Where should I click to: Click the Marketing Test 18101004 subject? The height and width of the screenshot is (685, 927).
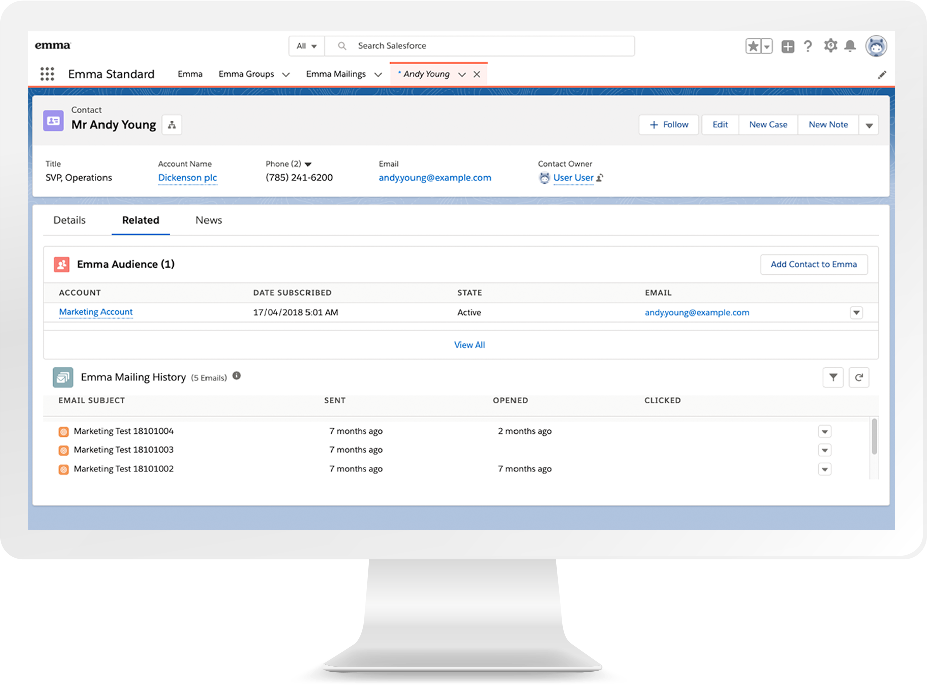click(x=124, y=431)
